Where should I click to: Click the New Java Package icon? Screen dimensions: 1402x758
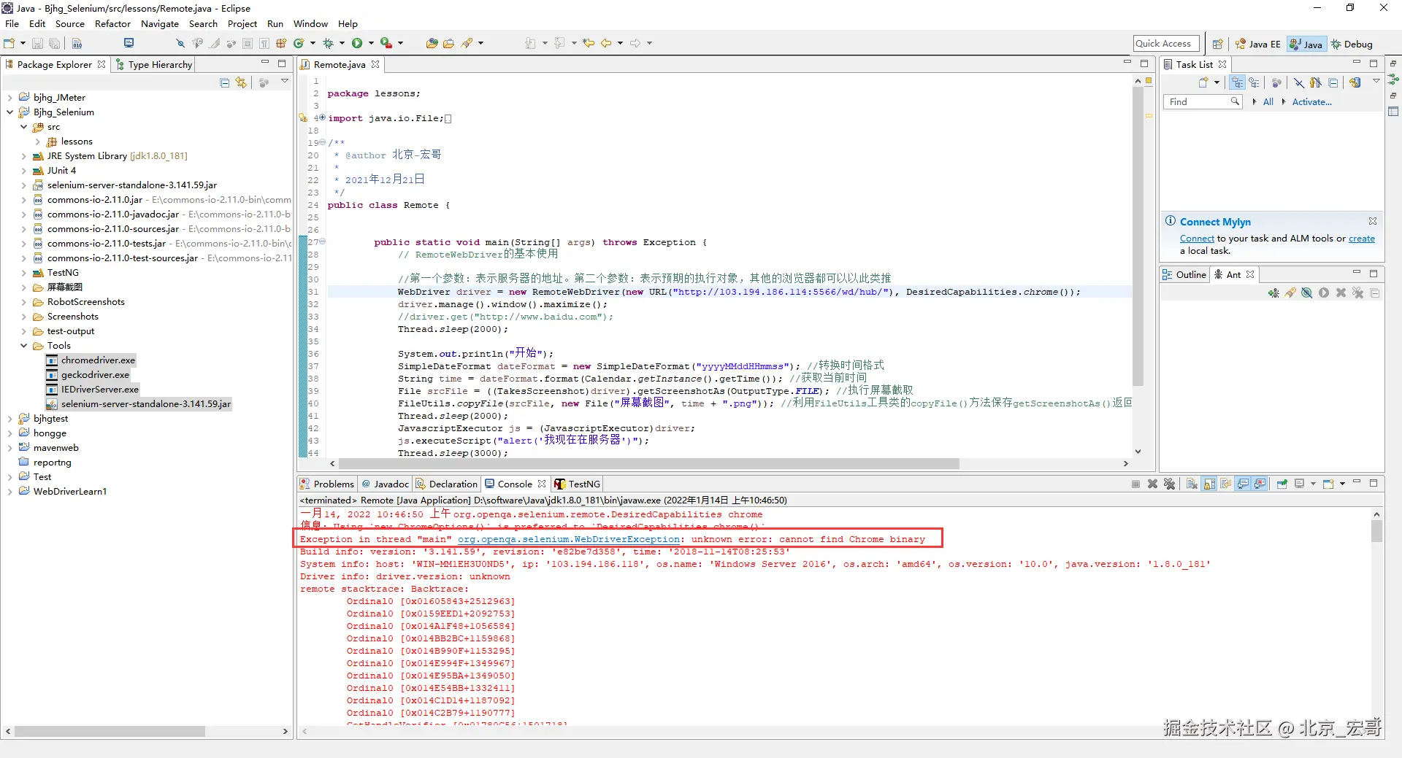pyautogui.click(x=281, y=44)
